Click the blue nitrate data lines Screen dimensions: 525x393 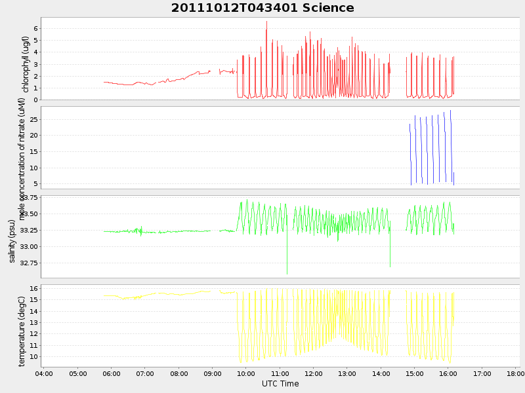(430, 147)
